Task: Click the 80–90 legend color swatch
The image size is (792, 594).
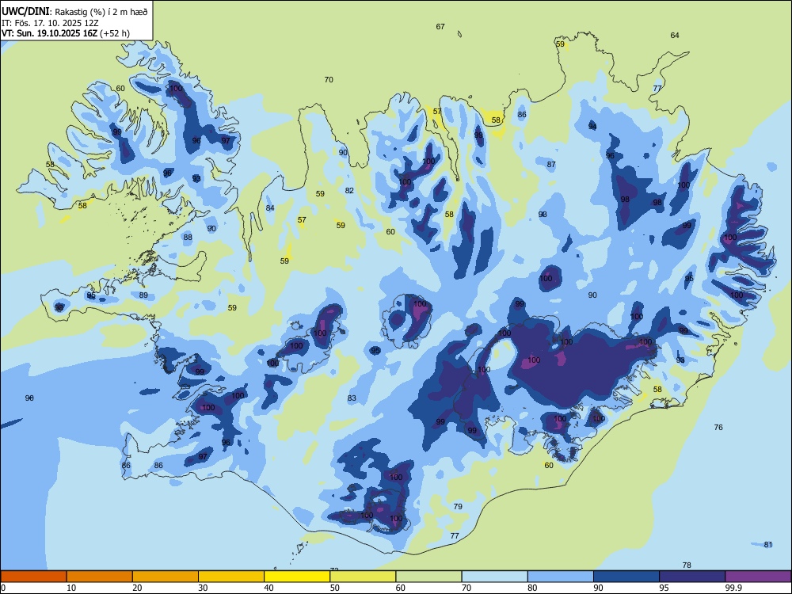Action: coord(561,577)
